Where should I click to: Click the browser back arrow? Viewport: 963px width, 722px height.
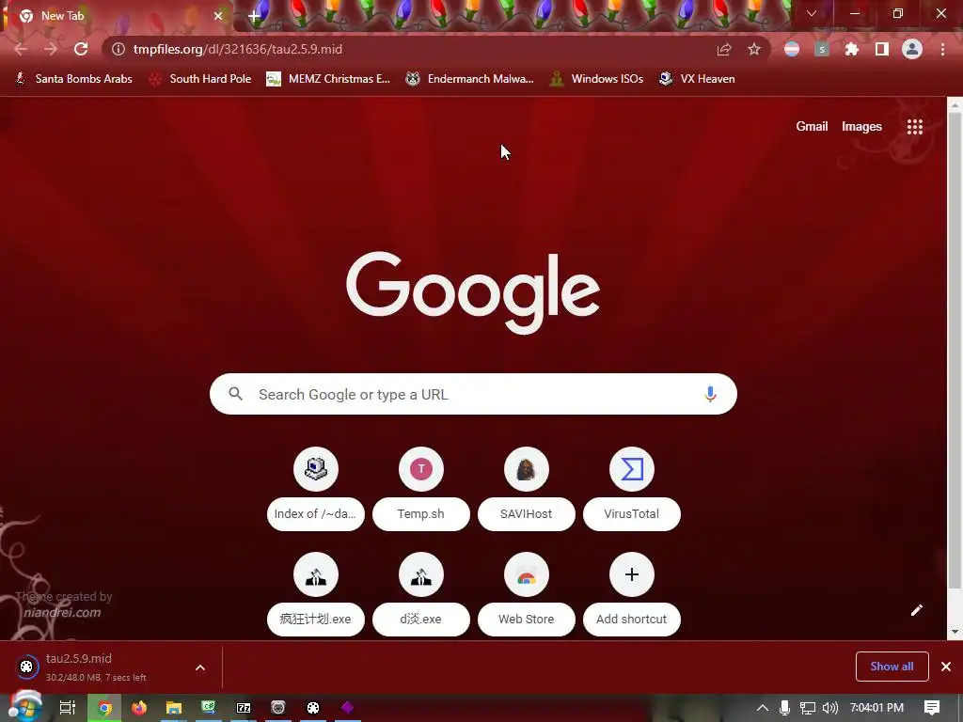(21, 49)
